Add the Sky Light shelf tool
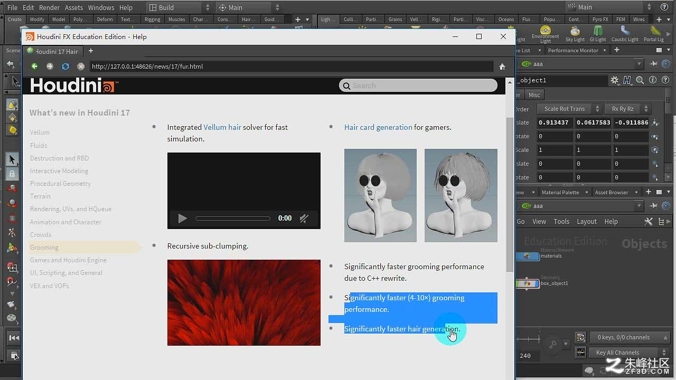 coord(575,35)
